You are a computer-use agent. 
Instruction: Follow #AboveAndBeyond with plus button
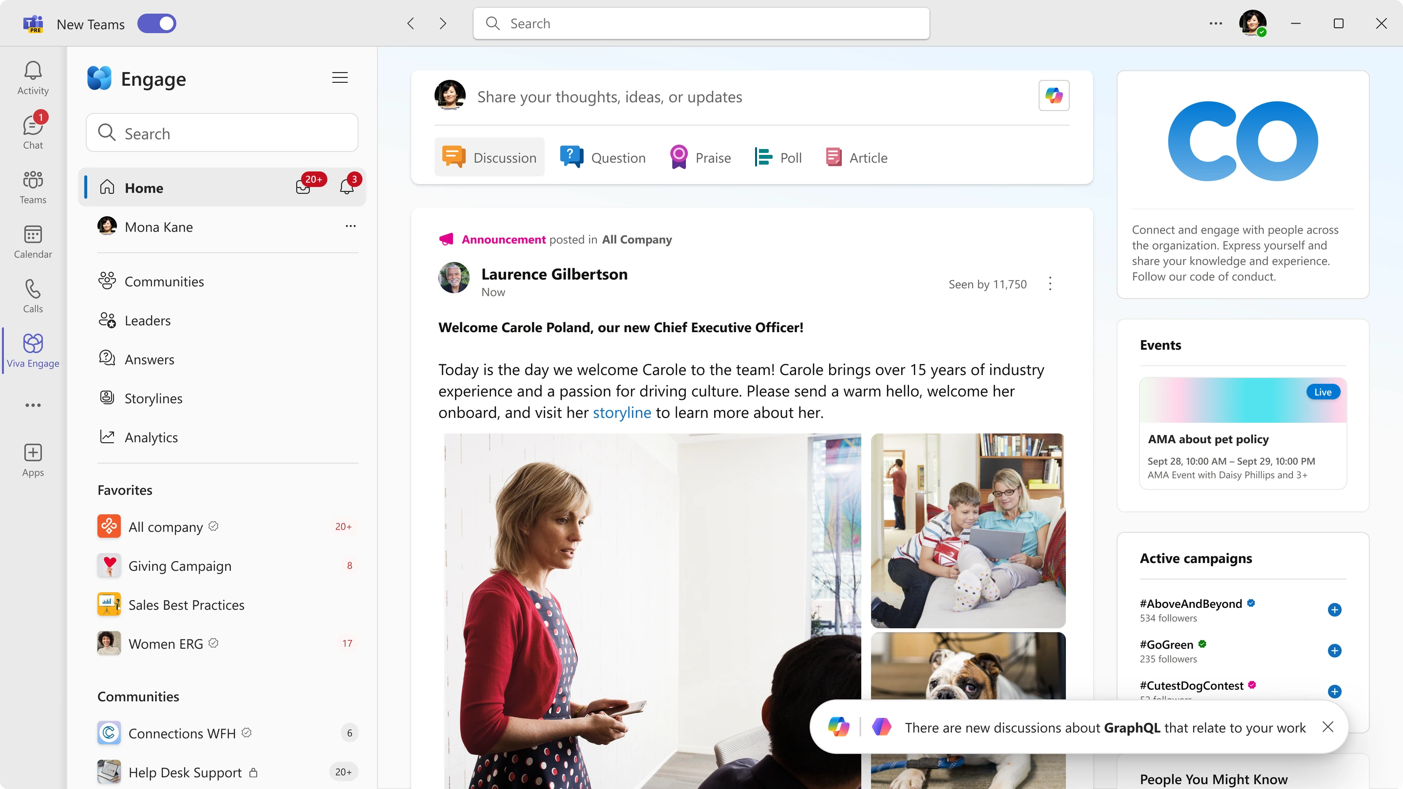pos(1334,609)
